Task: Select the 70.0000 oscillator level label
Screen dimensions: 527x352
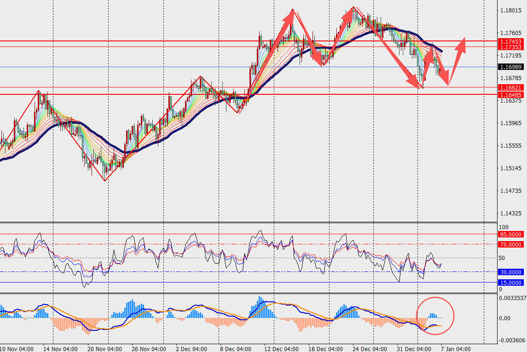Action: pyautogui.click(x=510, y=244)
